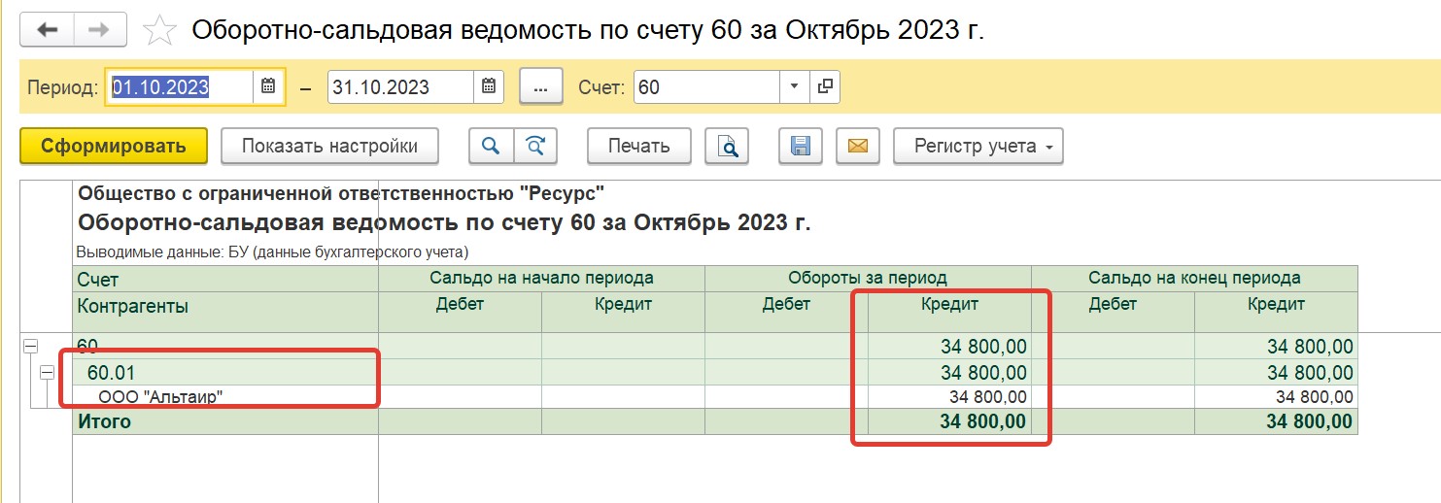Open calendar for end date 31.10.2023
Viewport: 1441px width, 503px height.
pos(489,86)
